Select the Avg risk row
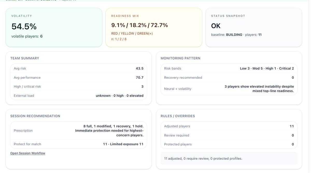The image size is (311, 173). click(x=78, y=68)
